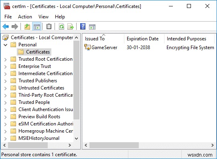Select eSIM Certification Authorities tree item
Screen dimensions: 217x159
tap(46, 124)
